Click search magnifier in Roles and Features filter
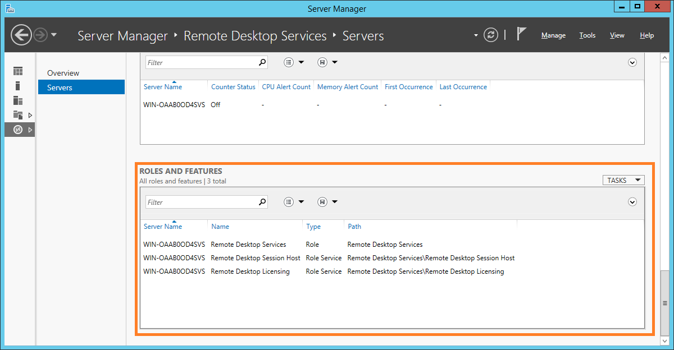The height and width of the screenshot is (350, 674). point(262,202)
